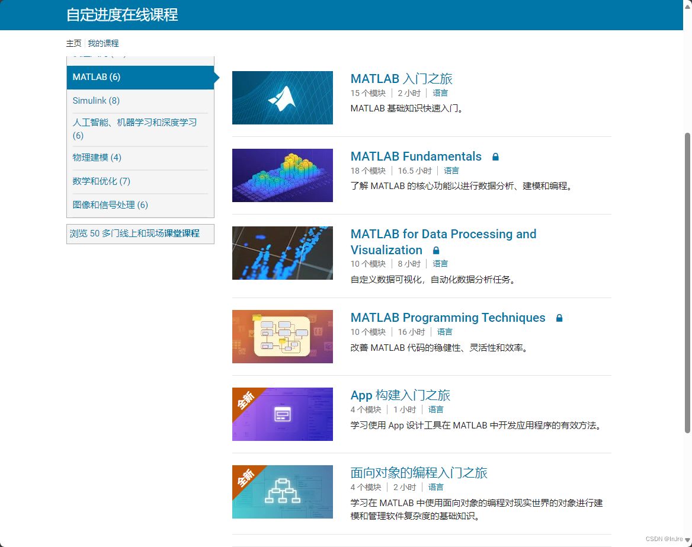
Task: Open MATLAB 入门之旅 course thumbnail
Action: (283, 98)
